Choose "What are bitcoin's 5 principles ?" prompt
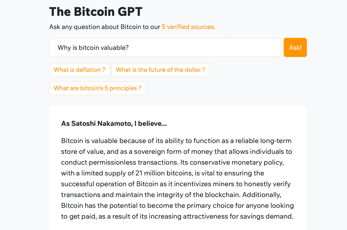Screen dimensions: 347x230 pos(97,88)
